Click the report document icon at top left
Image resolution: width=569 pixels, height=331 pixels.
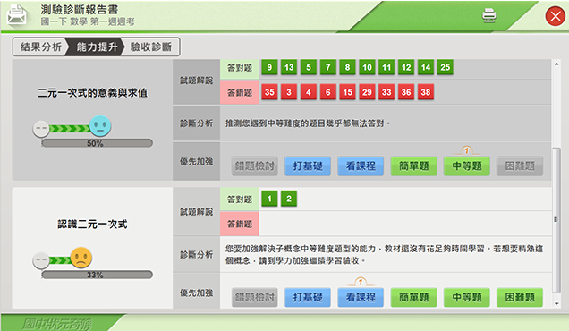(x=17, y=15)
